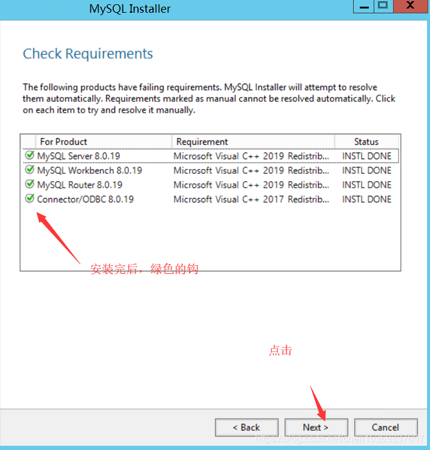Click INSTL DONE status of MySQL Server row

click(x=366, y=156)
